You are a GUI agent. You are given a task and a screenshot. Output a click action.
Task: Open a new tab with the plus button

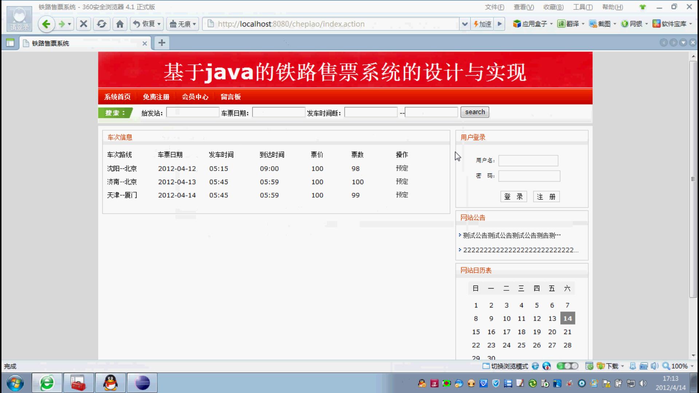click(x=162, y=43)
